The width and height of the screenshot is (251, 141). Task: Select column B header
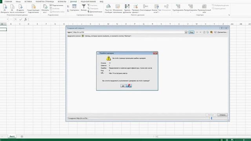coord(11,24)
